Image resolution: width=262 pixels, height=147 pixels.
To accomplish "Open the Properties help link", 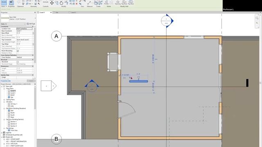I will tap(6, 81).
